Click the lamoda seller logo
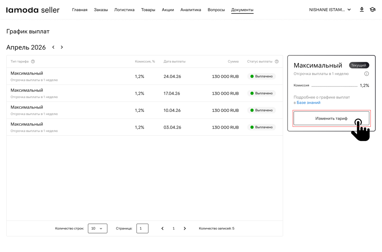This screenshot has width=382, height=252. [x=33, y=10]
